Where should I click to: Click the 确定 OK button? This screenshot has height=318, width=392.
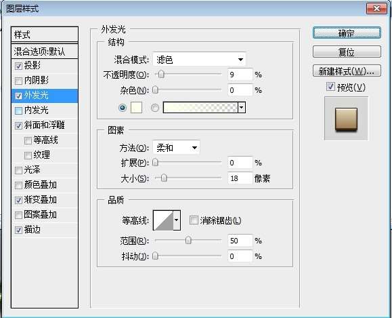coord(347,33)
